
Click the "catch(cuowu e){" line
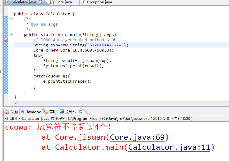pyautogui.click(x=52, y=76)
